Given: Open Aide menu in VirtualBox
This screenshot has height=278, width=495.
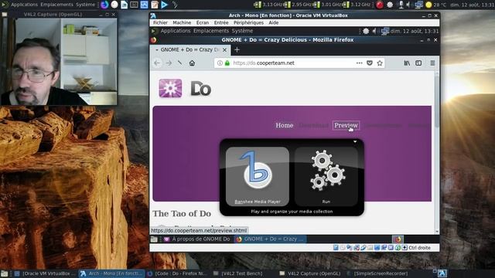Looking at the screenshot, I should pyautogui.click(x=273, y=22).
